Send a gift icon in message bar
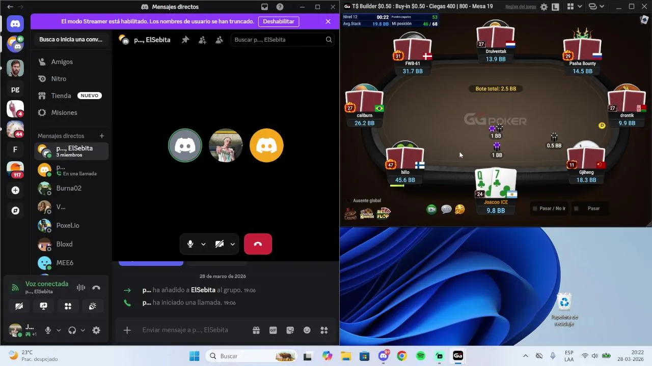Image resolution: width=652 pixels, height=366 pixels. (x=256, y=330)
